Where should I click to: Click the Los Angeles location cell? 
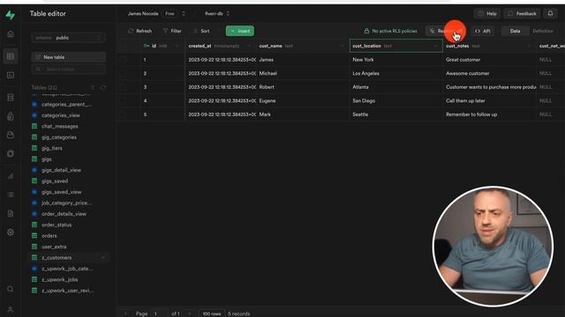[396, 73]
